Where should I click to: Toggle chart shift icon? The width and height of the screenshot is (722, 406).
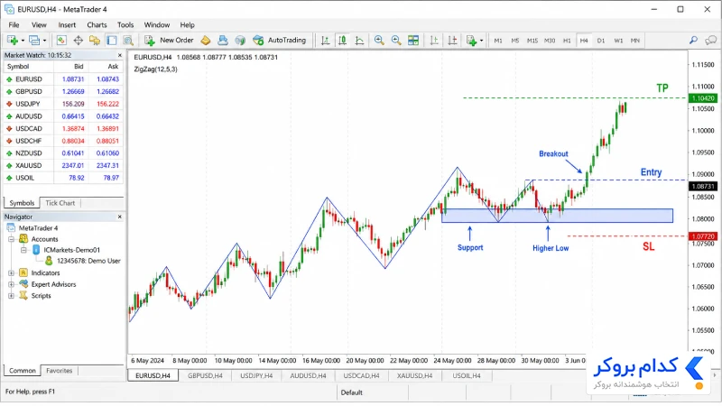click(x=452, y=41)
